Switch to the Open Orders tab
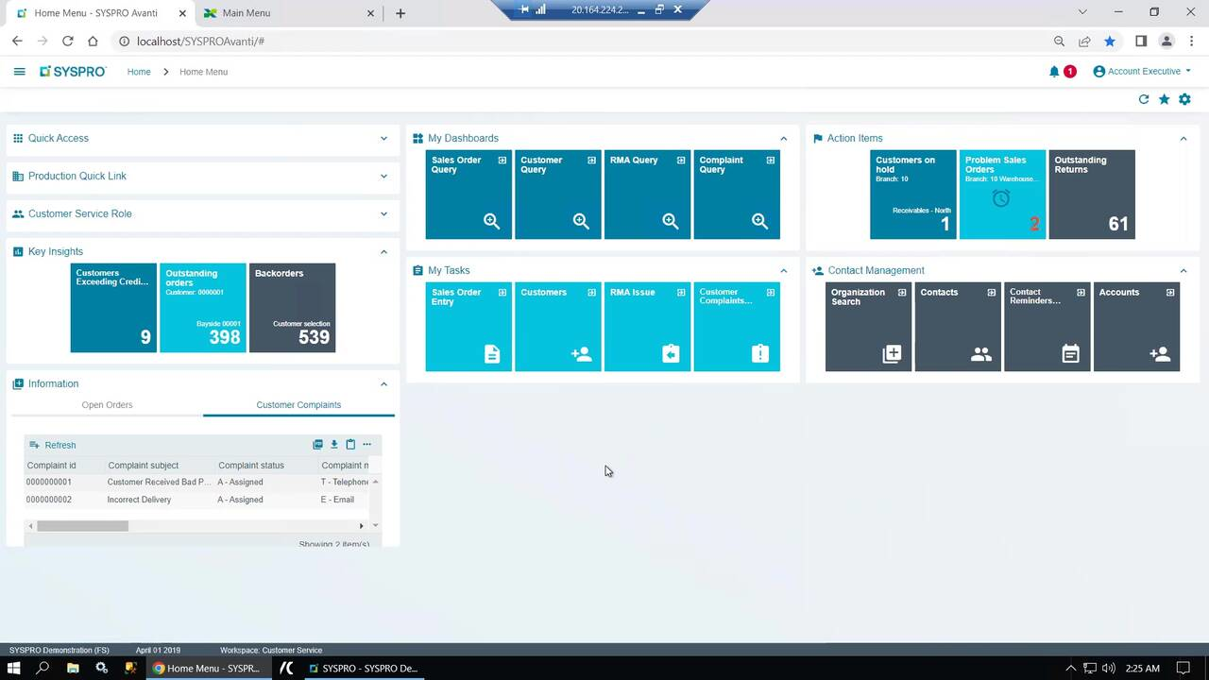 [x=107, y=404]
